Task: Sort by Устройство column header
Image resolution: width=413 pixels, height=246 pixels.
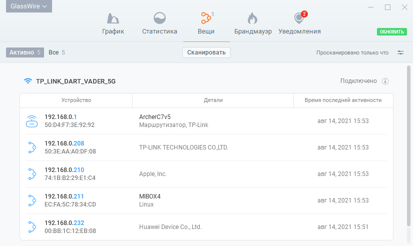Action: 76,100
